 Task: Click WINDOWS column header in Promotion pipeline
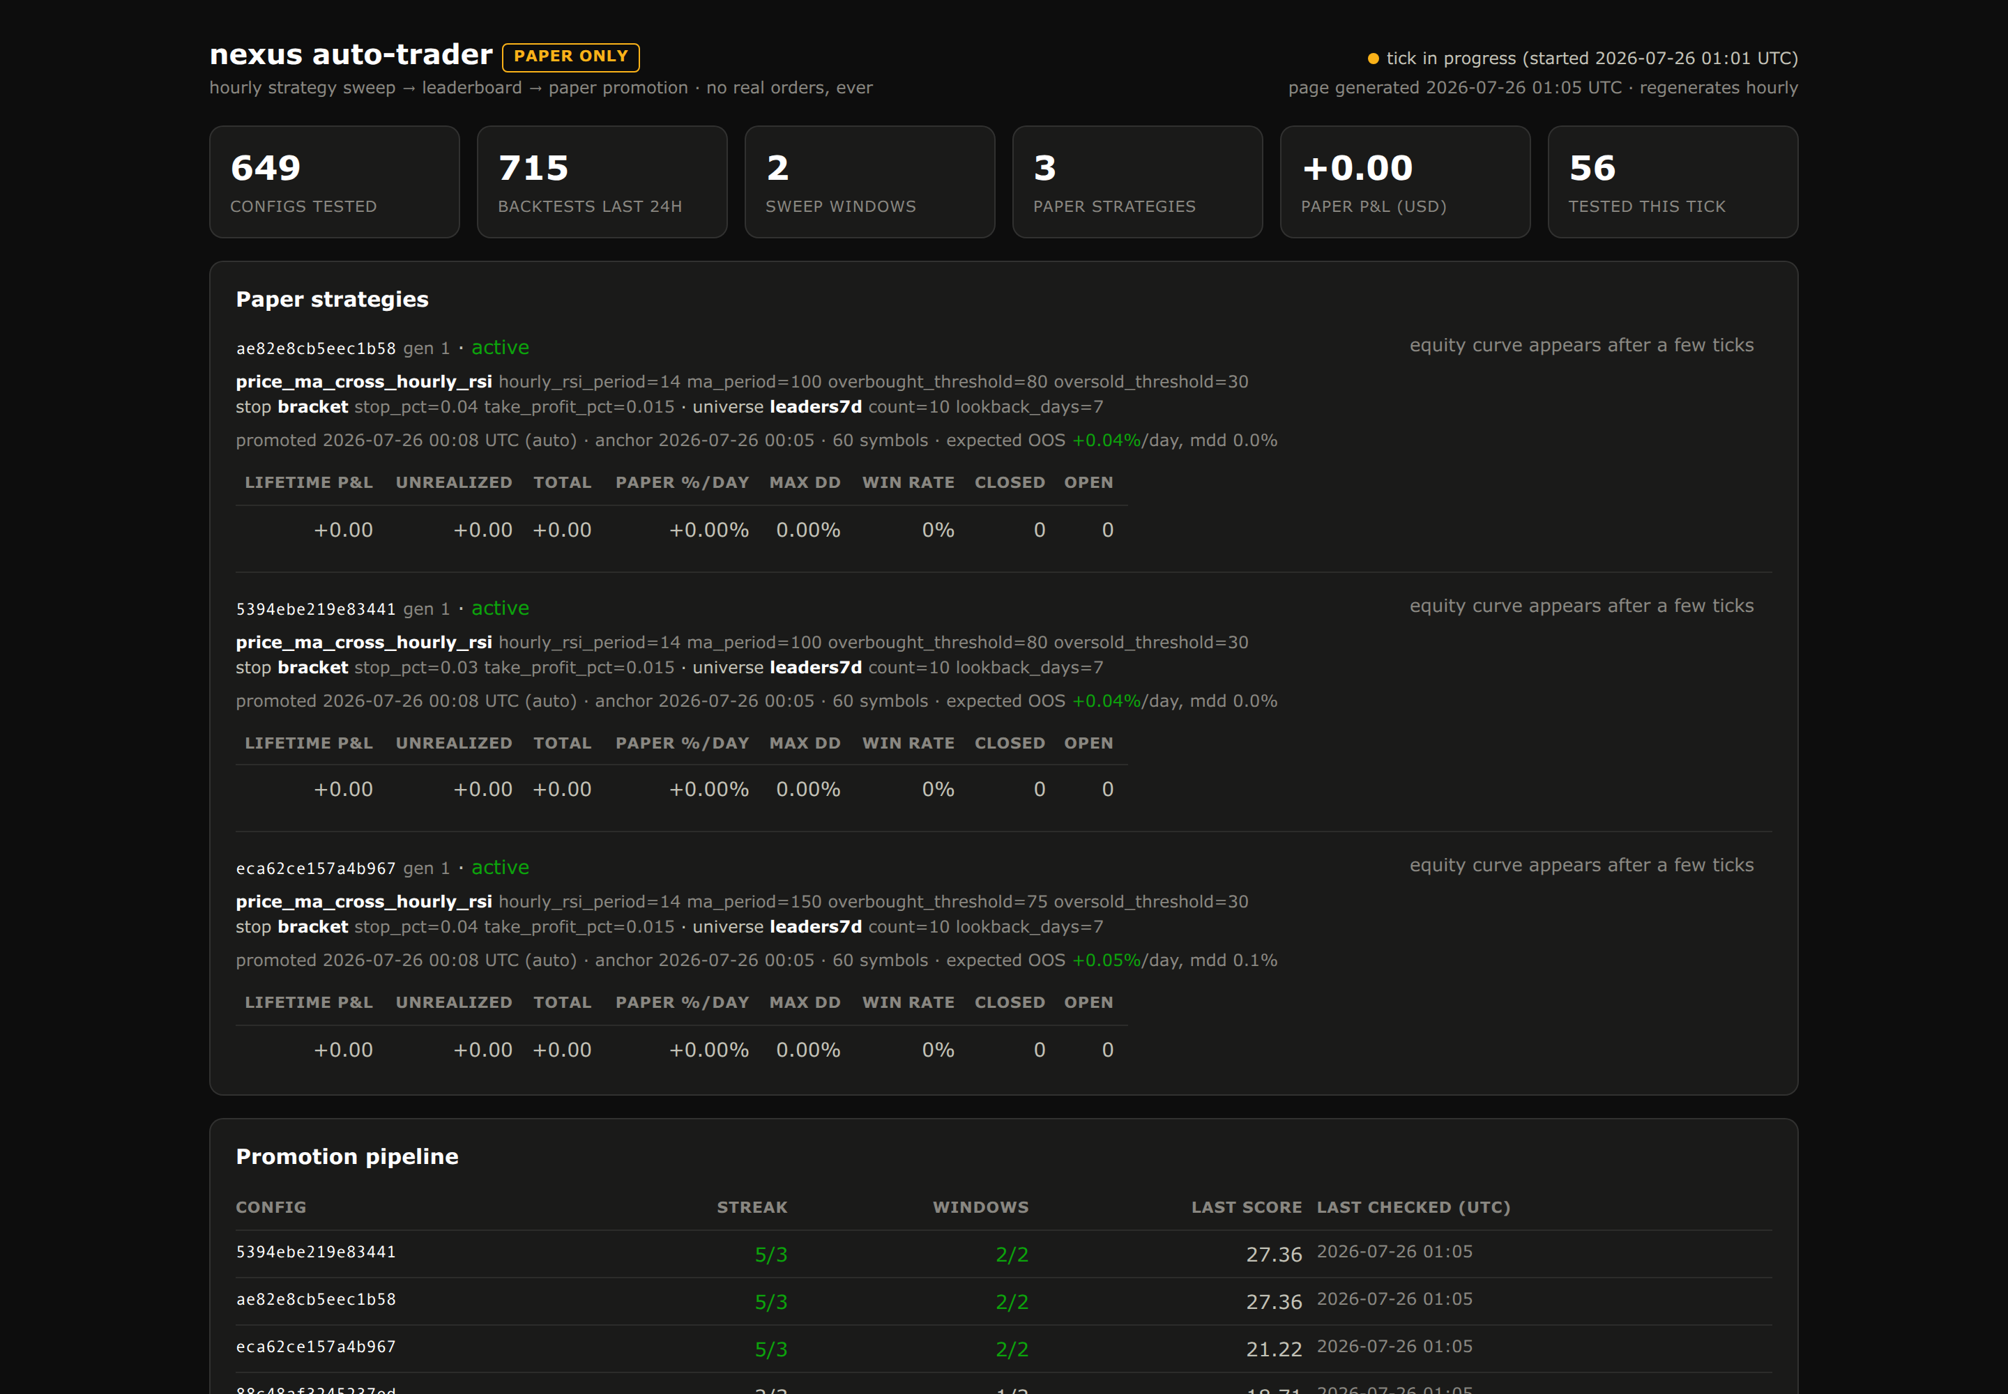980,1207
